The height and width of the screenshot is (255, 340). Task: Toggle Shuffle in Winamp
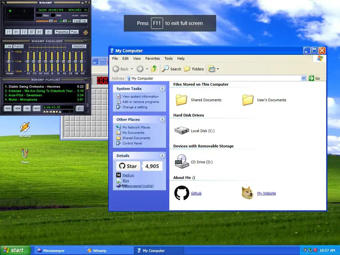point(62,32)
